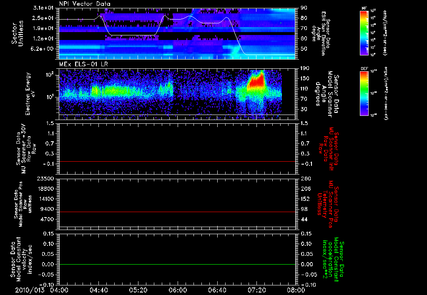The width and height of the screenshot is (427, 295).
Task: Click the '2010/013' date label
Action: [x=30, y=290]
